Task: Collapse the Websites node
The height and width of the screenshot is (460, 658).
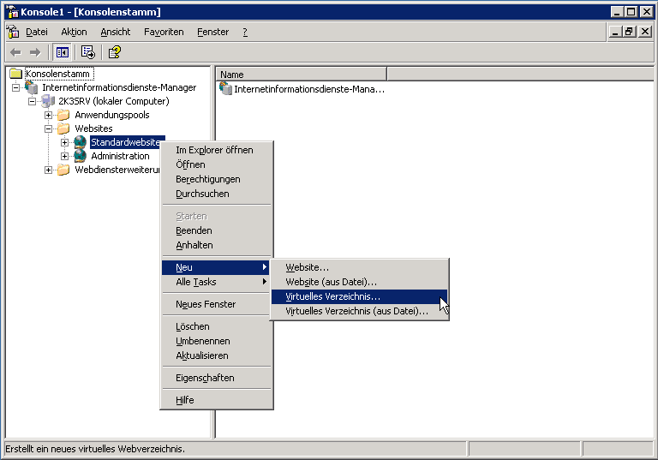Action: pyautogui.click(x=48, y=128)
